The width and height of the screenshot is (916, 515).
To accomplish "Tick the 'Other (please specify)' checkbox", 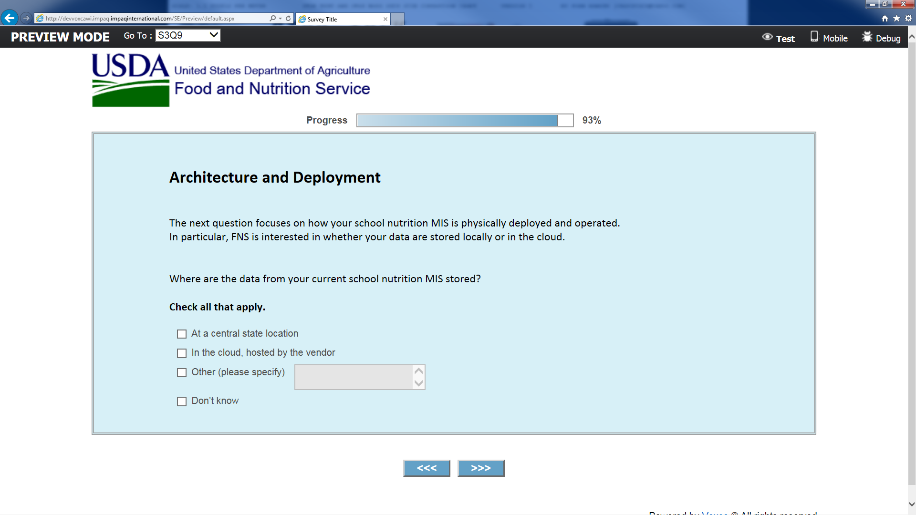I will (x=182, y=372).
